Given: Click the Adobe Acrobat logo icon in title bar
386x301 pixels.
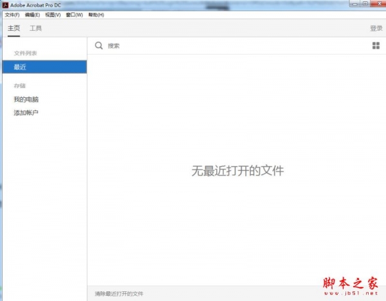Looking at the screenshot, I should coord(5,5).
